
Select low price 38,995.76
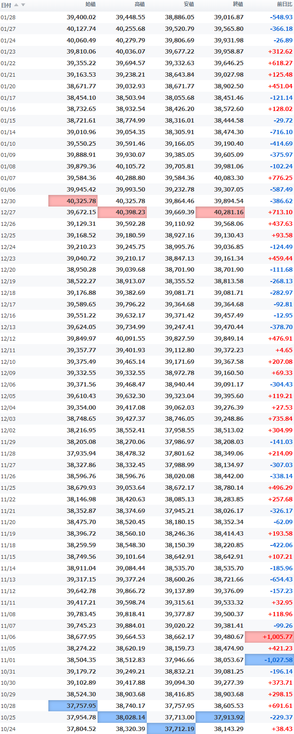click(x=180, y=247)
